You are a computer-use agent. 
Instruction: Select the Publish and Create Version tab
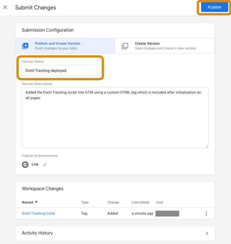(x=65, y=46)
